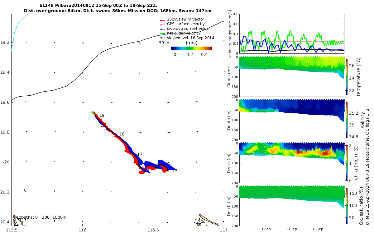Click the chl-a color scale bar

[347, 163]
